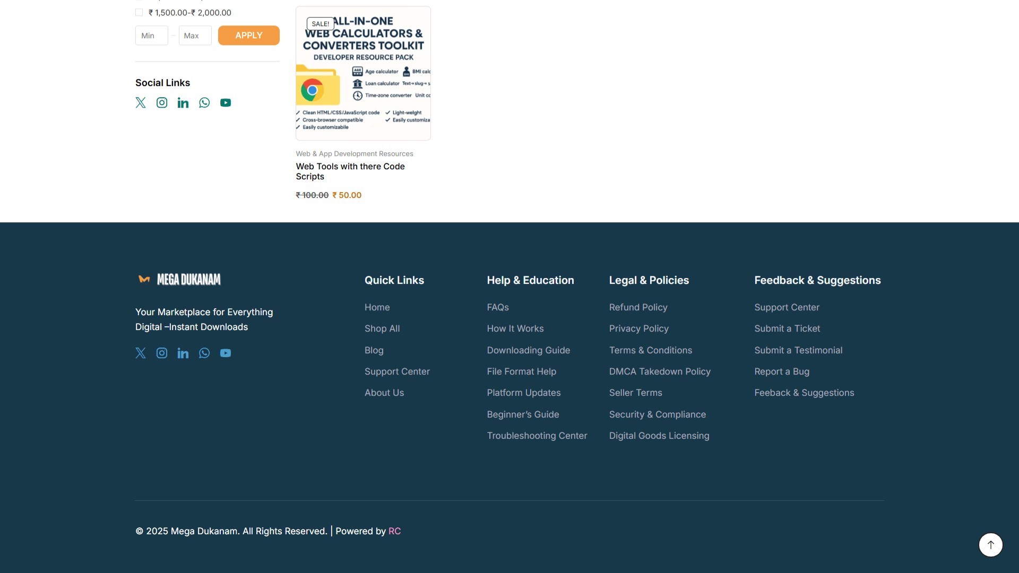Viewport: 1019px width, 573px height.
Task: Open YouTube icon in sidebar Social Links
Action: [226, 103]
